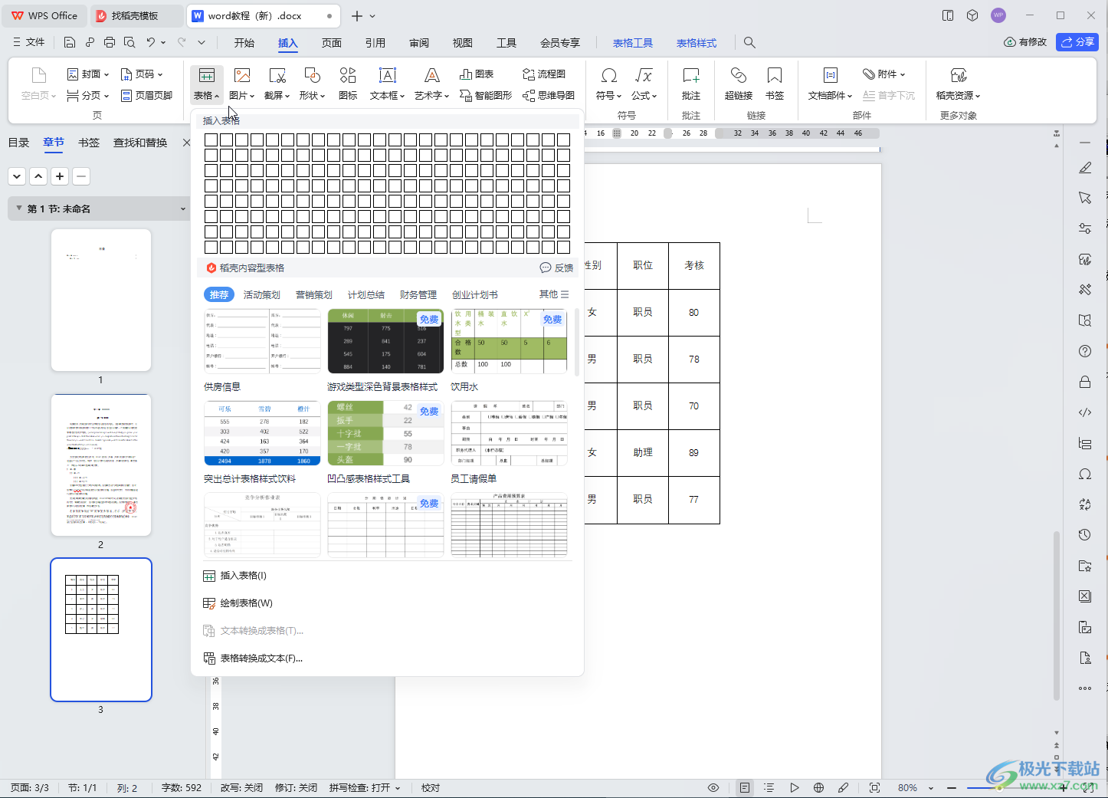Viewport: 1108px width, 798px height.
Task: Toggle 修订 track changes status
Action: [296, 787]
